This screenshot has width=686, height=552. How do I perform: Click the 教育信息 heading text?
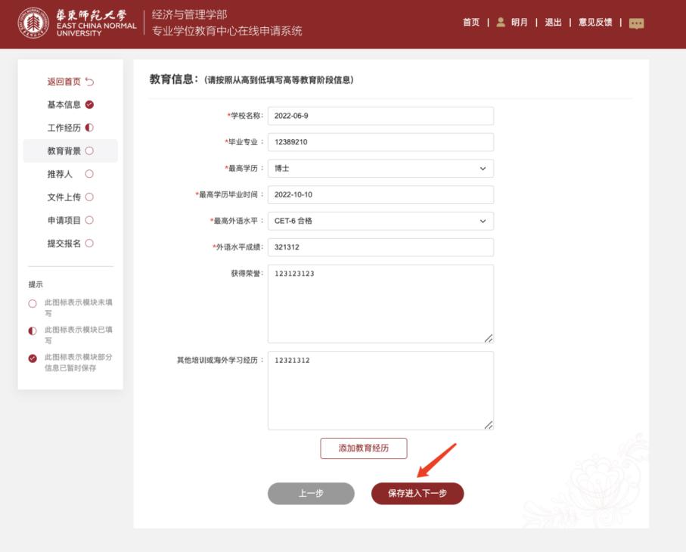click(x=174, y=79)
